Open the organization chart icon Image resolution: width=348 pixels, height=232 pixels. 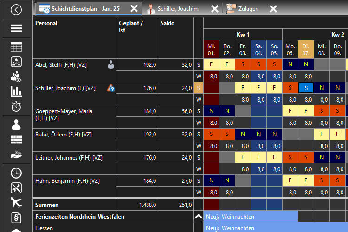tap(16, 62)
